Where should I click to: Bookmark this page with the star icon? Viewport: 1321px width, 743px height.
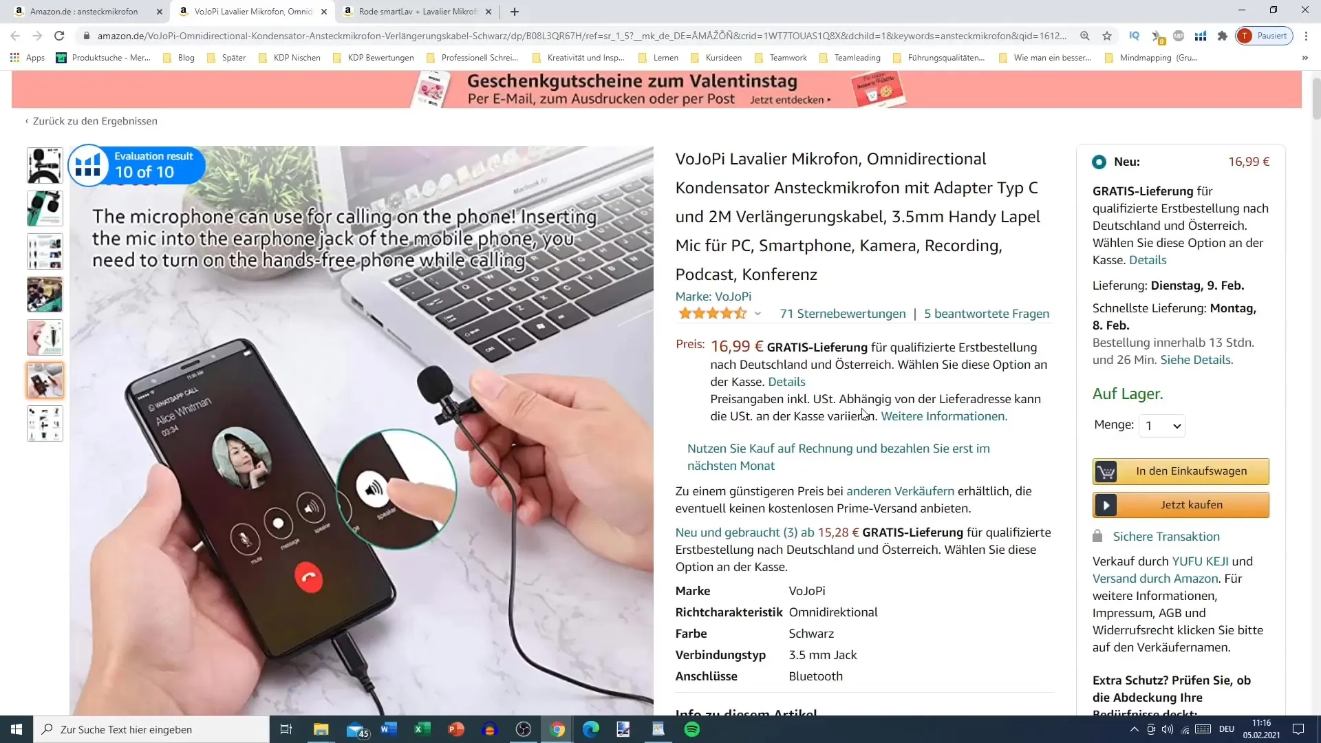click(1107, 36)
